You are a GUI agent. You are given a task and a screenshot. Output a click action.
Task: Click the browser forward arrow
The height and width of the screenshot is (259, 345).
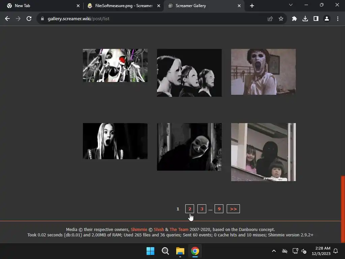click(18, 19)
